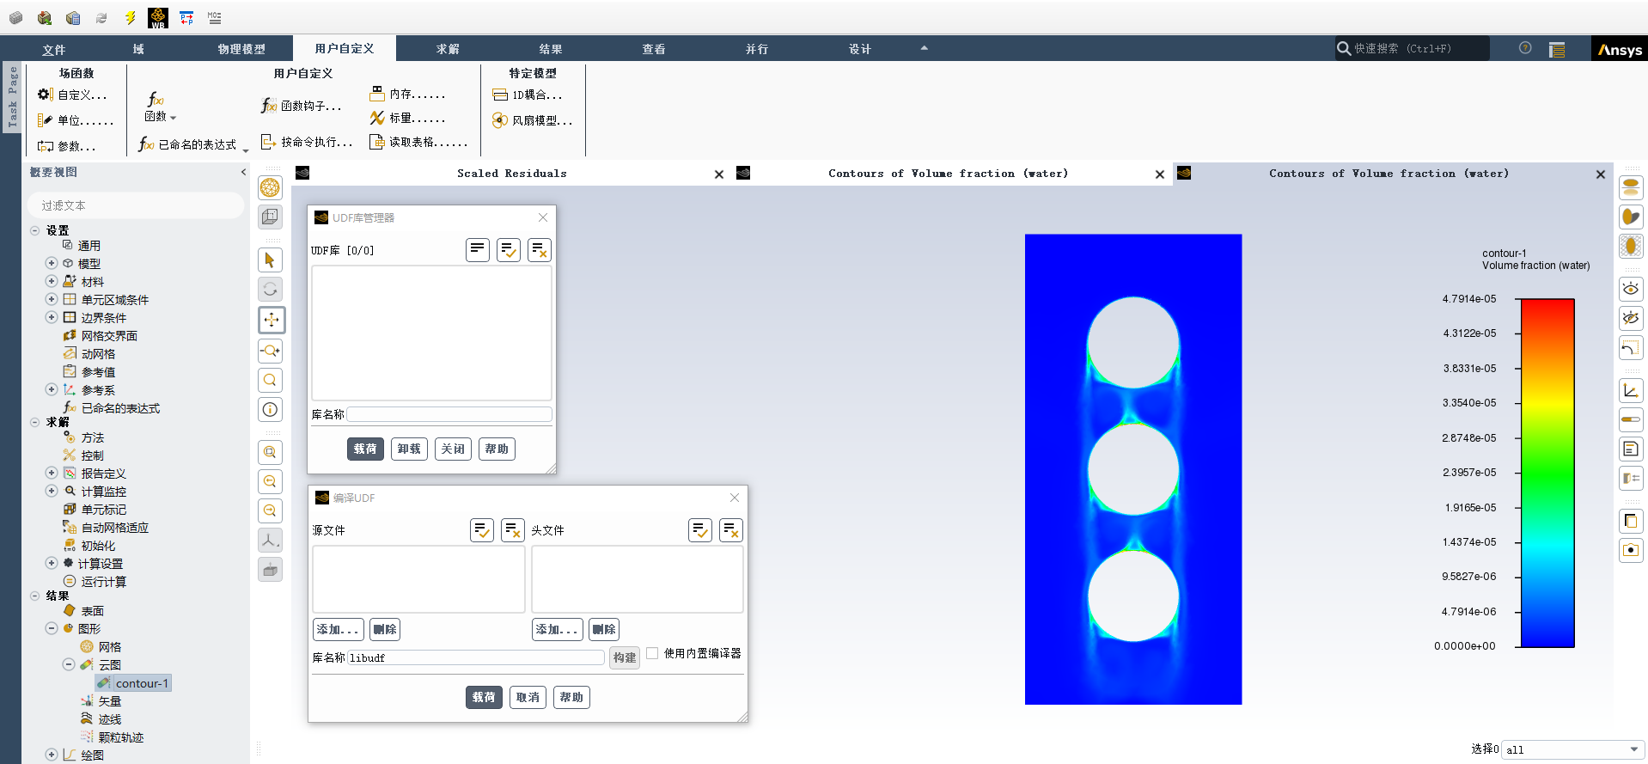Select contour-1 in the tree
This screenshot has width=1648, height=764.
pyautogui.click(x=134, y=683)
